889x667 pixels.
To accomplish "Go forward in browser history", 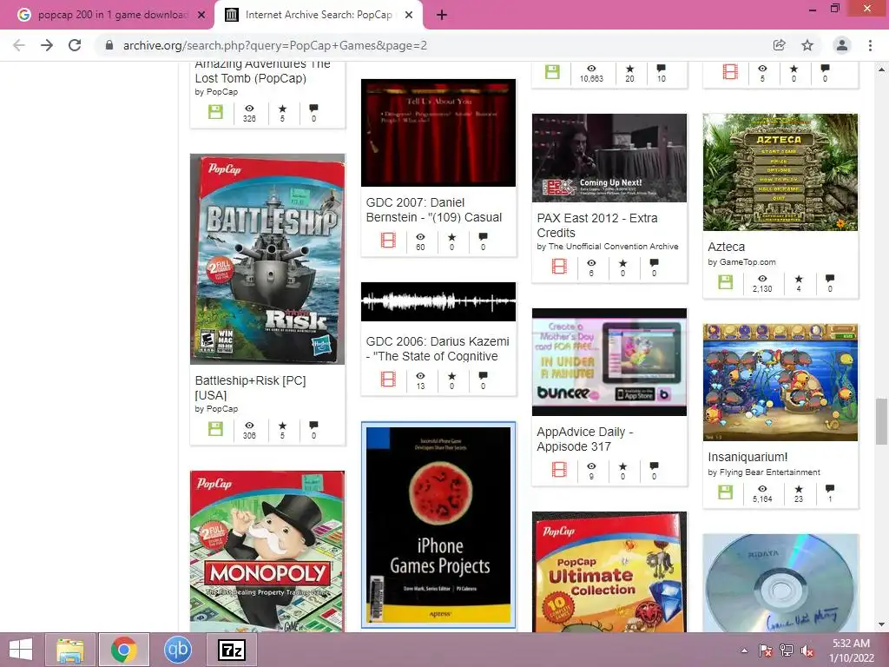I will (x=47, y=45).
